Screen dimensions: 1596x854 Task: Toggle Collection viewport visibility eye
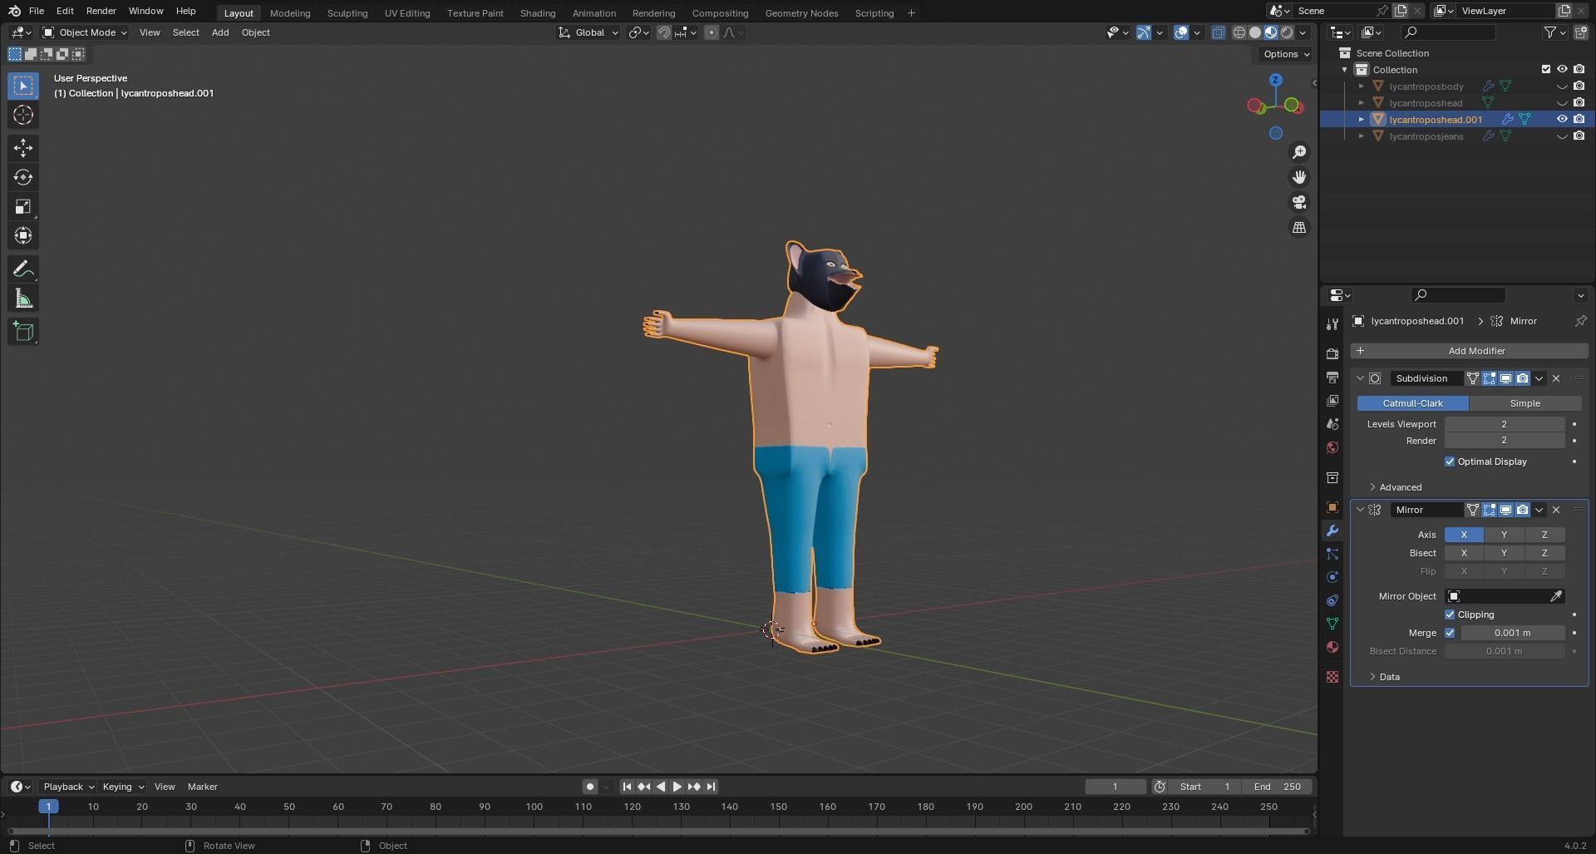1562,70
